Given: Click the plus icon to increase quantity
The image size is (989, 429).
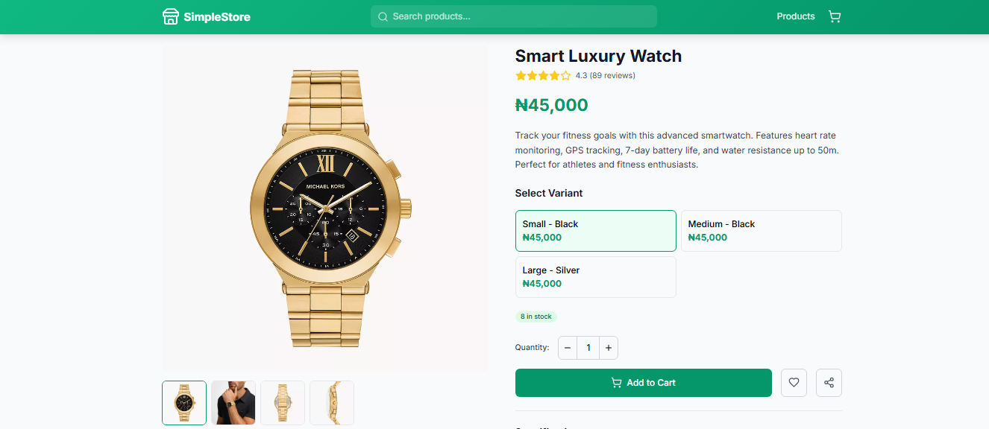Looking at the screenshot, I should (x=609, y=347).
